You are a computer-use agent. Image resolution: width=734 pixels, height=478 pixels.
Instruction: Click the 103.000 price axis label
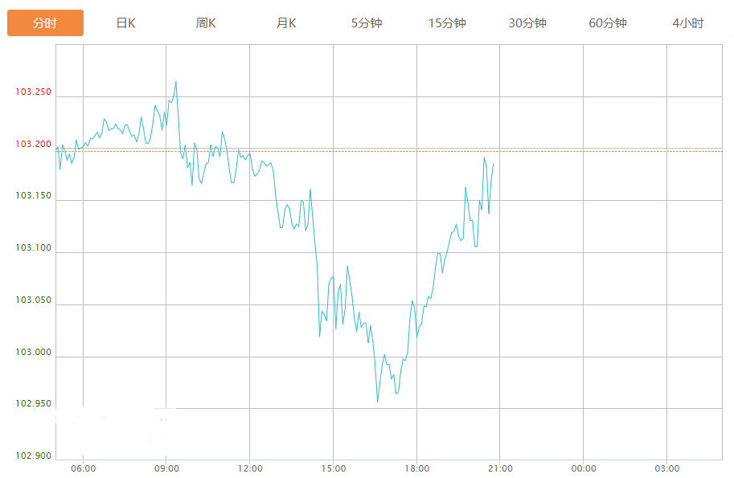33,353
